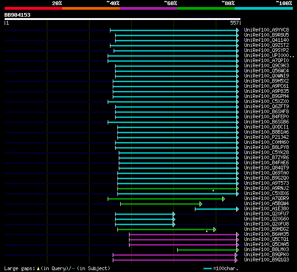Select hit label UniRef100_C5XZX0
The image size is (297, 272).
(266, 102)
